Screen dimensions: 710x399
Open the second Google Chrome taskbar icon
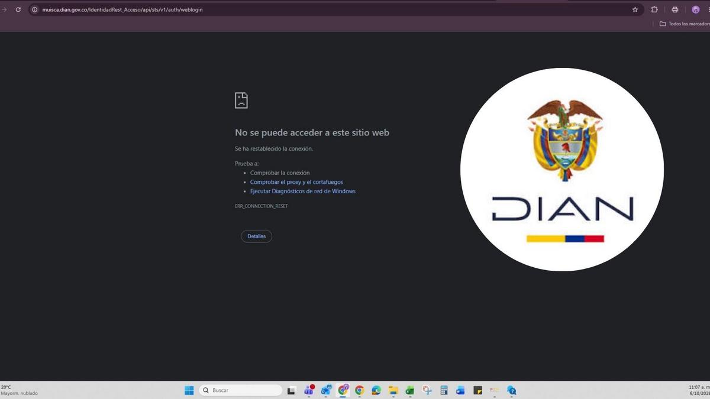[x=360, y=390]
